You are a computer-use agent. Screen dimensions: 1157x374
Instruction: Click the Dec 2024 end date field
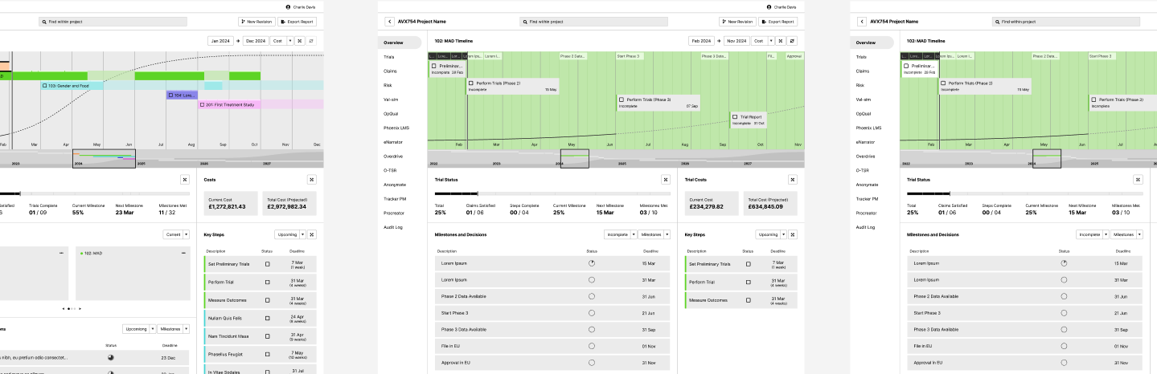pos(256,40)
